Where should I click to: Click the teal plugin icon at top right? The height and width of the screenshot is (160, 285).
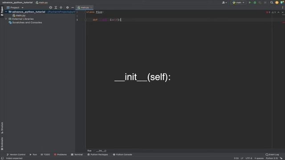[x=282, y=3]
